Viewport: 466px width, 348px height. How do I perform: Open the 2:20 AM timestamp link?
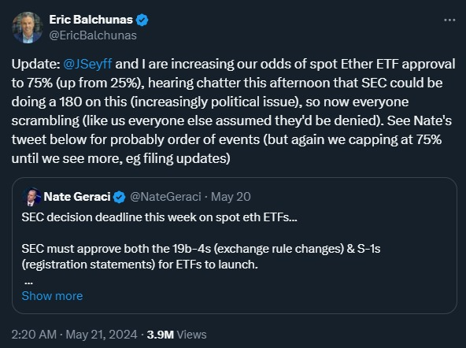[x=34, y=335]
